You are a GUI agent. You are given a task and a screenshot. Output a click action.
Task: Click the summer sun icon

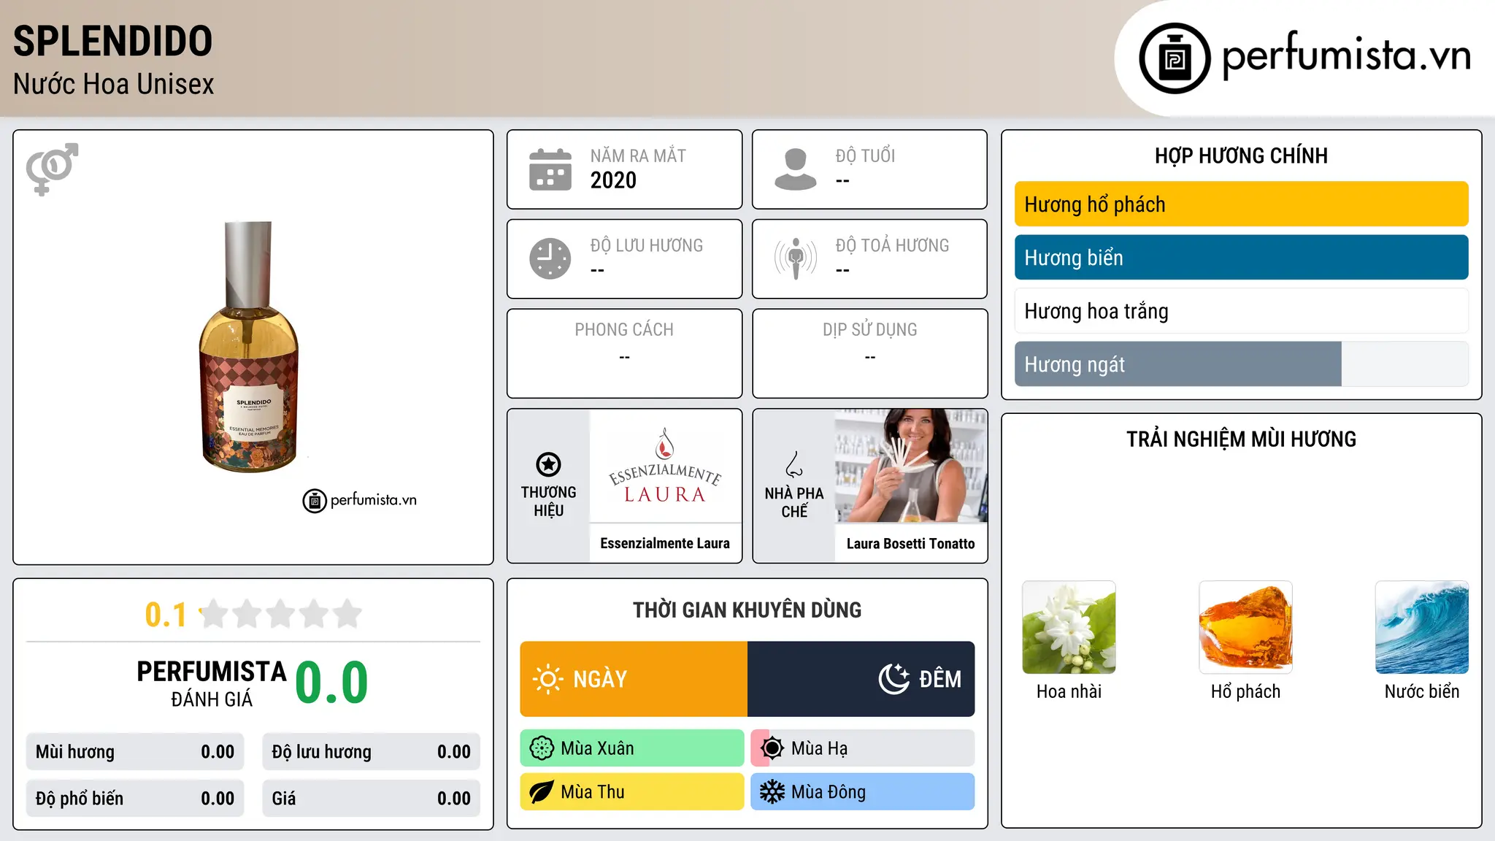772,748
